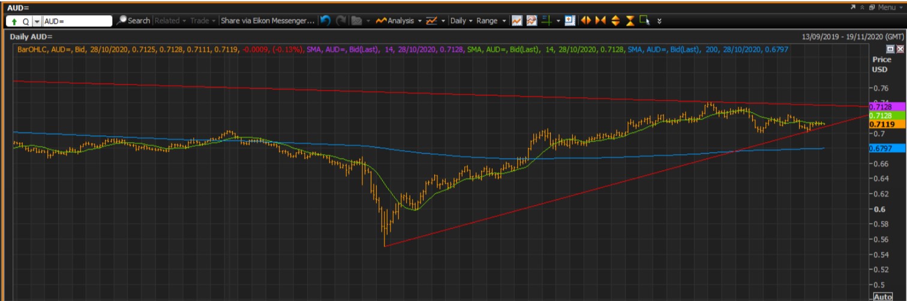Click the add chart panel icon
This screenshot has height=301, width=907.
click(570, 20)
